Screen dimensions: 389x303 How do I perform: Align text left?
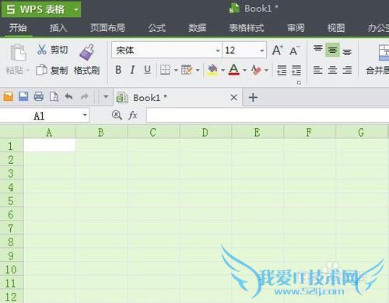pos(318,70)
